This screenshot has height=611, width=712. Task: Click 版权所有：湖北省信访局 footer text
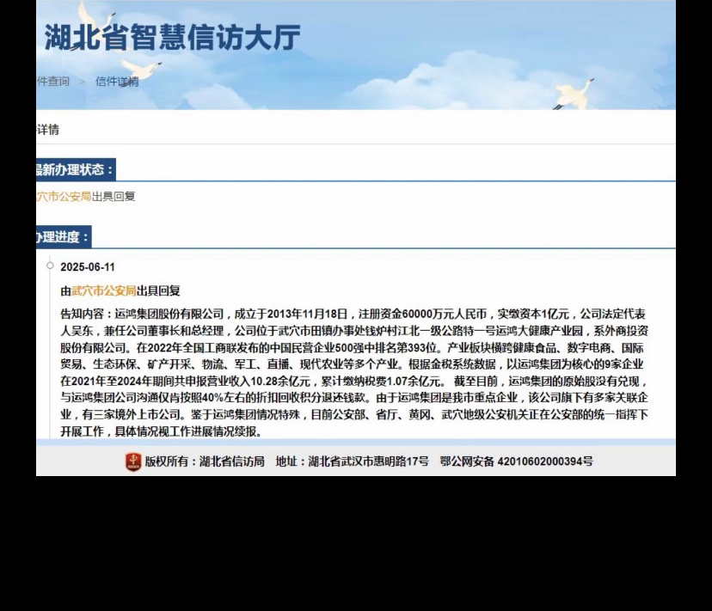205,461
